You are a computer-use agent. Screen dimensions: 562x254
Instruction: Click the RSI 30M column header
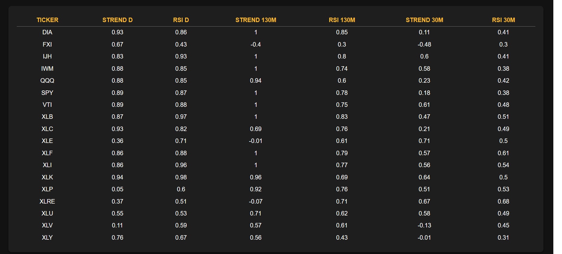point(503,20)
